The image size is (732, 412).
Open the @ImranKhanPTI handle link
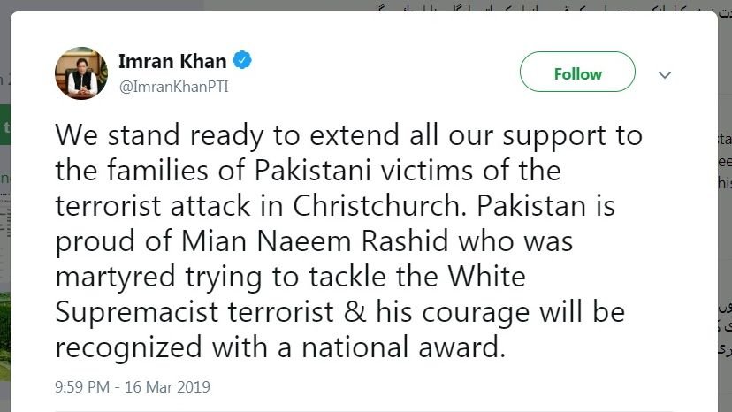(x=174, y=87)
